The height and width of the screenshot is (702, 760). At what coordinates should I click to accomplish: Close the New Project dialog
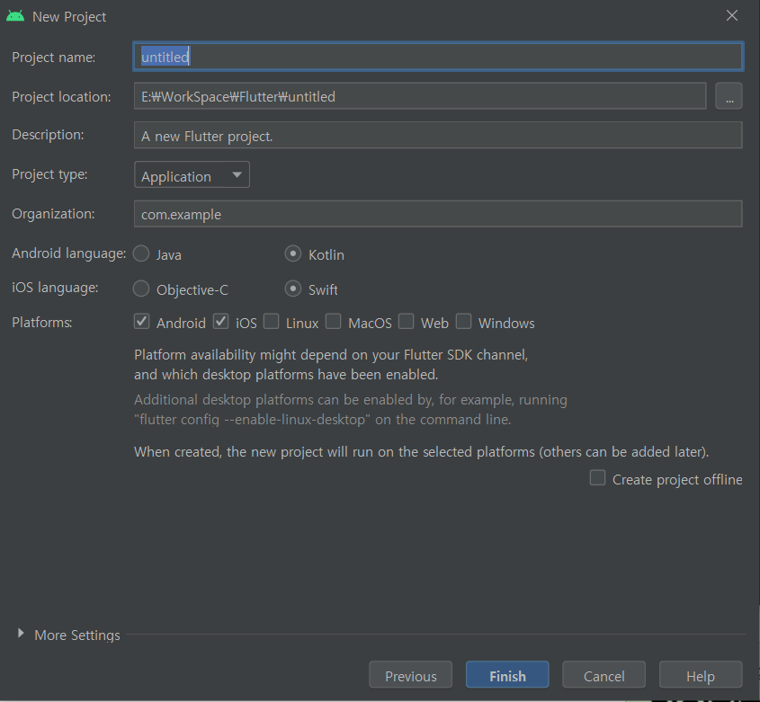click(x=732, y=16)
